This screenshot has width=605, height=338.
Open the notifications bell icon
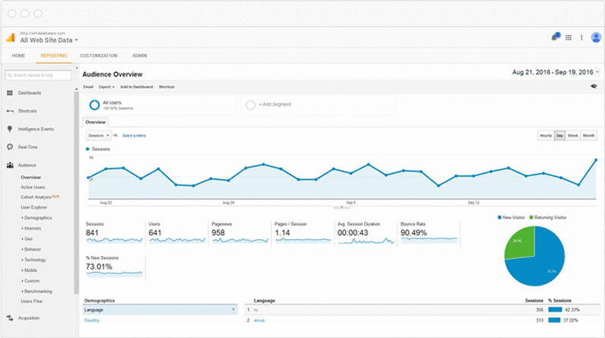click(554, 37)
